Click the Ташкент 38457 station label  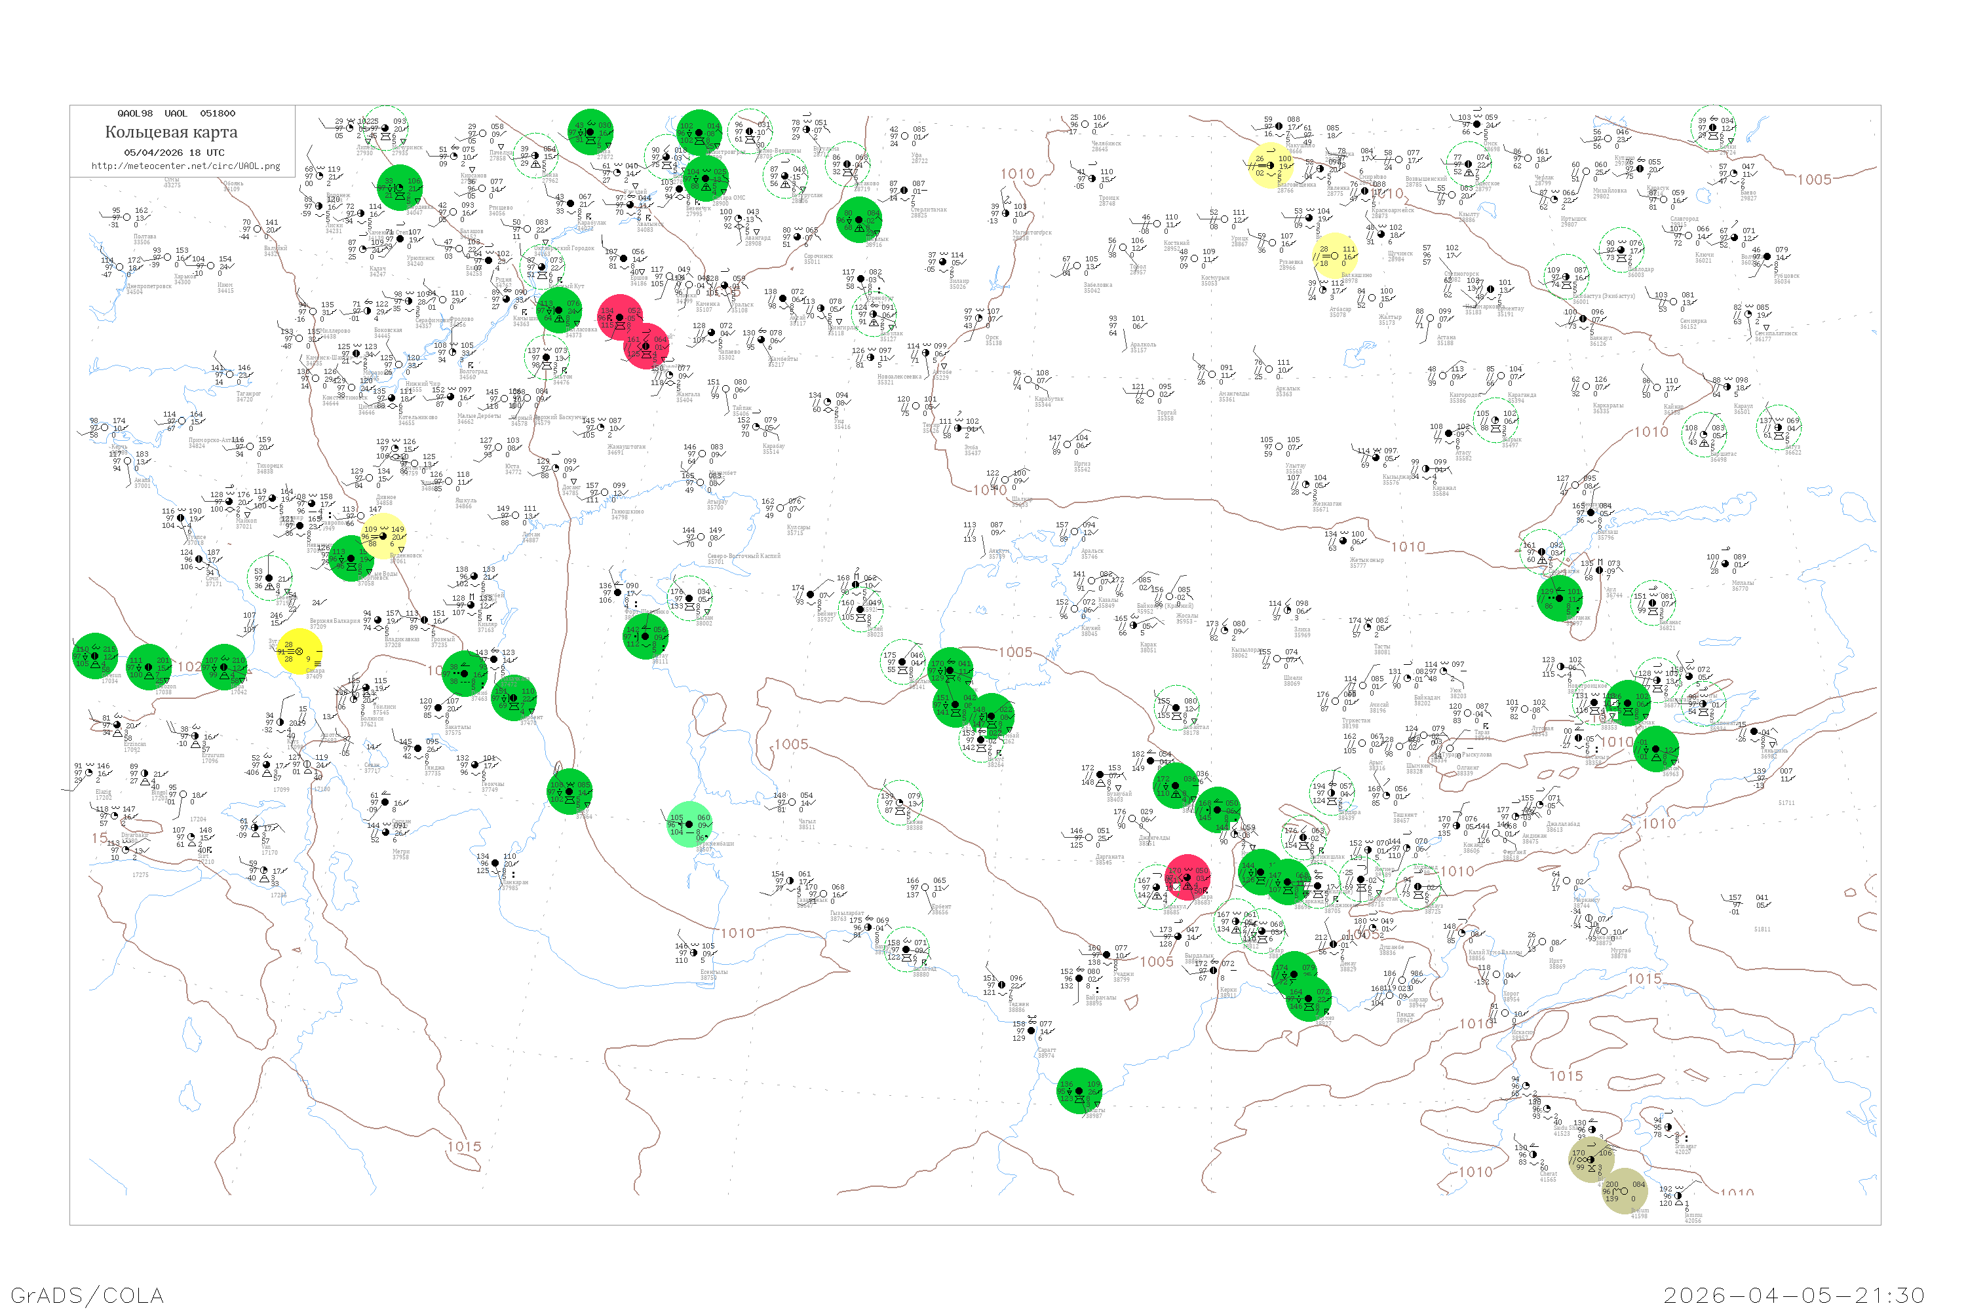pyautogui.click(x=1404, y=817)
